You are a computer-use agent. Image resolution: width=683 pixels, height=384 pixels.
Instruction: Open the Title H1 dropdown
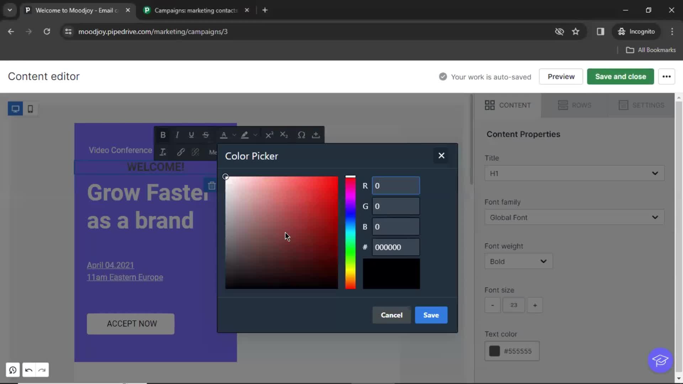tap(575, 174)
